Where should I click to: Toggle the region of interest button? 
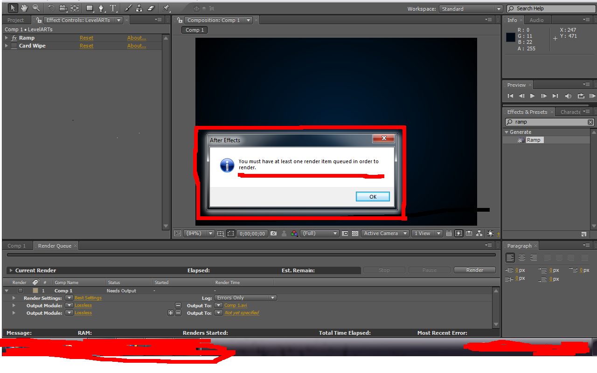tap(345, 234)
